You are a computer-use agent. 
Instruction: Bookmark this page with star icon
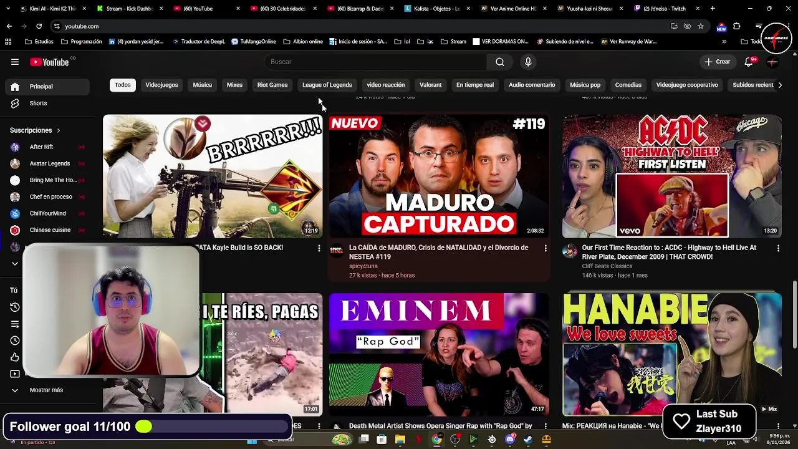(701, 26)
